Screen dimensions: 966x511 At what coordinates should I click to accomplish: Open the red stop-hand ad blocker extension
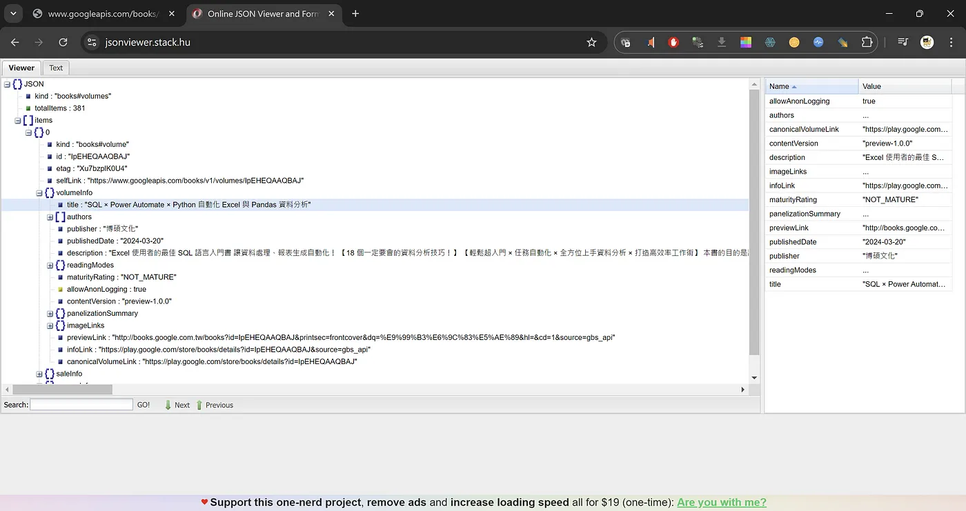click(673, 42)
